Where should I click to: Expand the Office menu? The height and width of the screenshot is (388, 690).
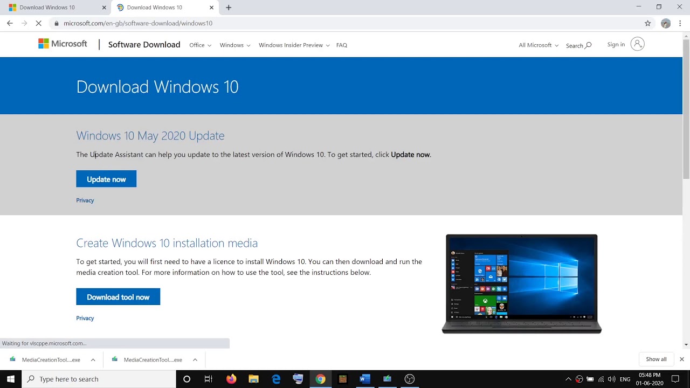click(200, 45)
